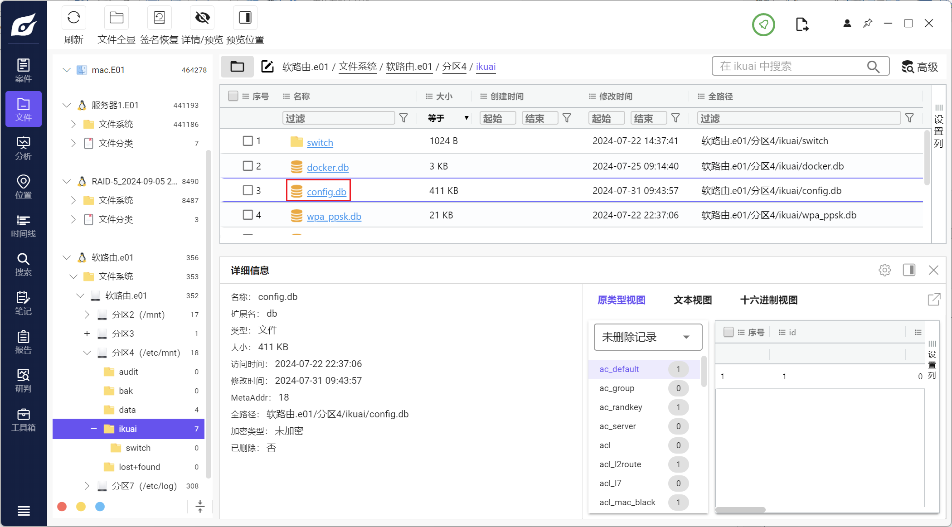The image size is (952, 527).
Task: Click the 文件全显 folder toolbar icon
Action: (x=117, y=18)
